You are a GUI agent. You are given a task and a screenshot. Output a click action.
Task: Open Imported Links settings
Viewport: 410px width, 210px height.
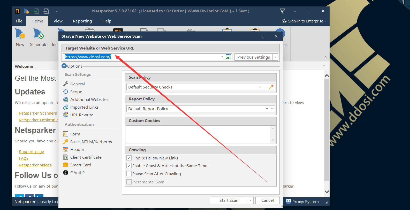tap(84, 107)
